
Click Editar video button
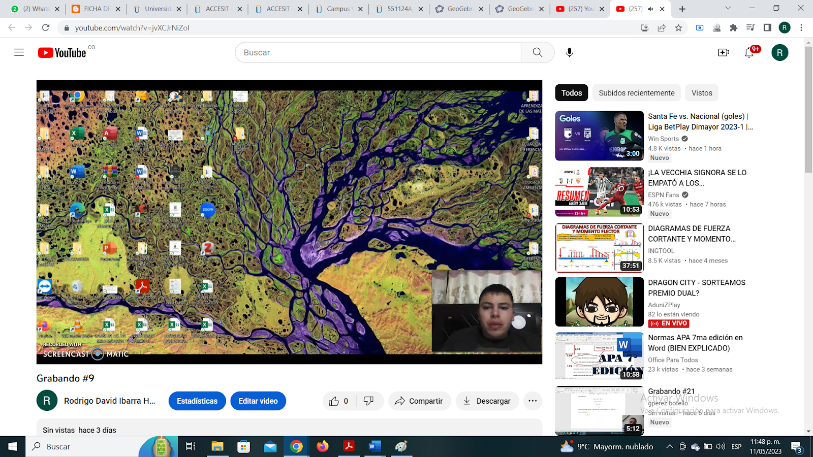(258, 401)
